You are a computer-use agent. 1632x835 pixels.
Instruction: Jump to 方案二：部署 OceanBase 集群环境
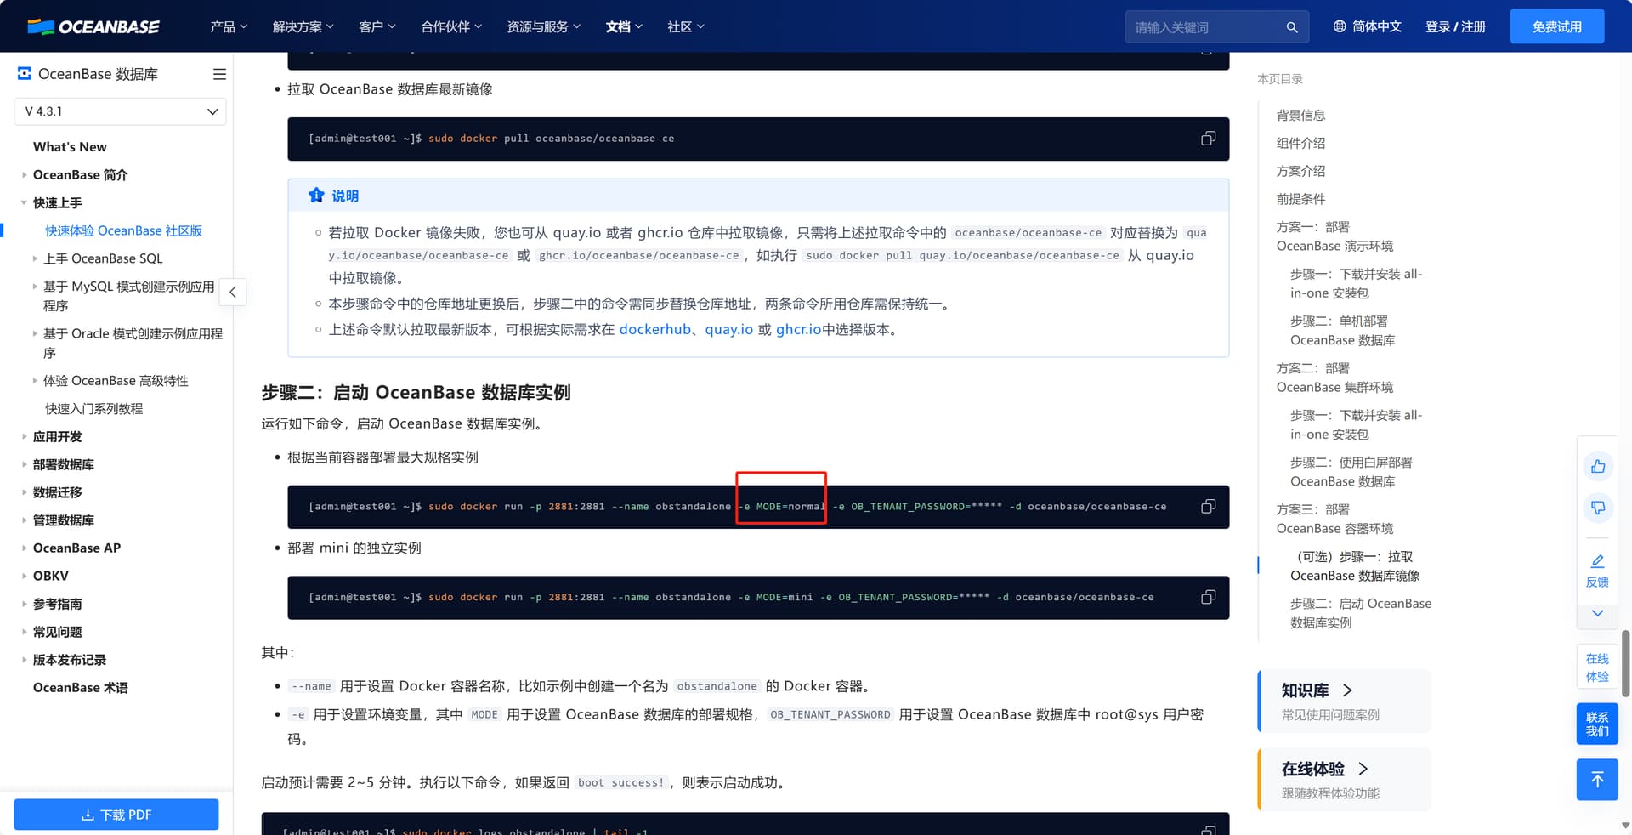pos(1334,378)
